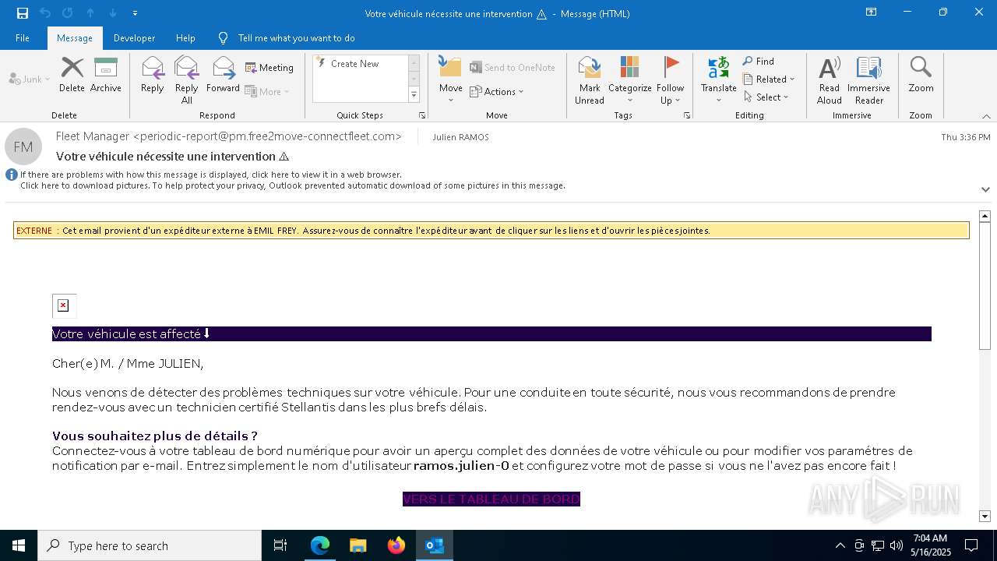Open Customize Quick Access Toolbar dropdown

pos(135,13)
